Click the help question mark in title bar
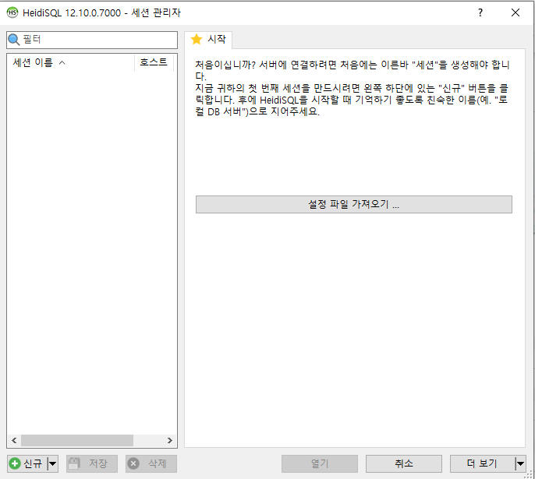 coord(480,12)
